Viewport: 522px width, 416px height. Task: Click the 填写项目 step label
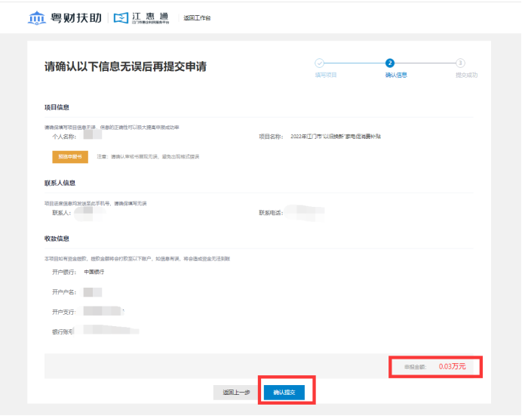[326, 75]
